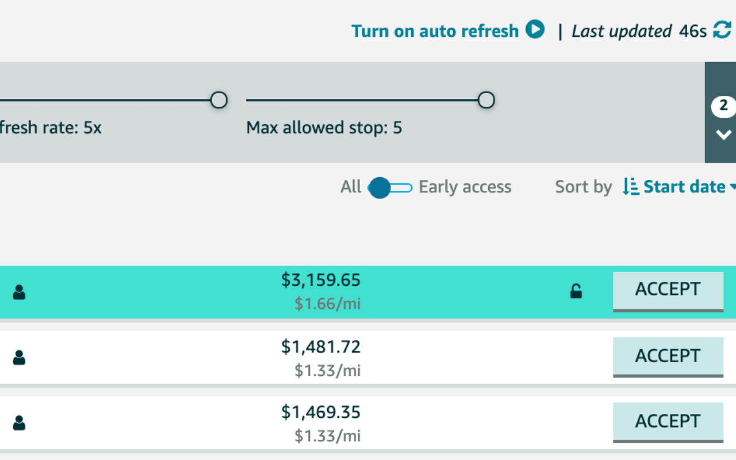Click the person icon in $1,469.35 row
Screen dimensions: 736x460
19,423
